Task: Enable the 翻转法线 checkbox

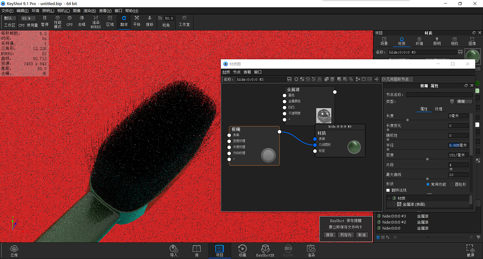Action: tap(388, 190)
